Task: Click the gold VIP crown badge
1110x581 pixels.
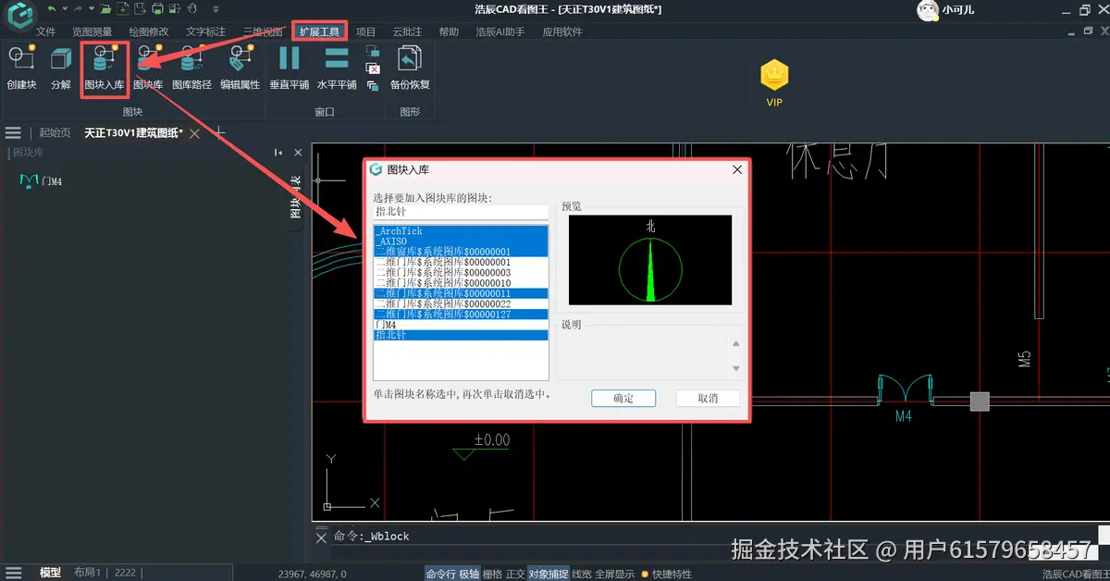Action: [774, 74]
